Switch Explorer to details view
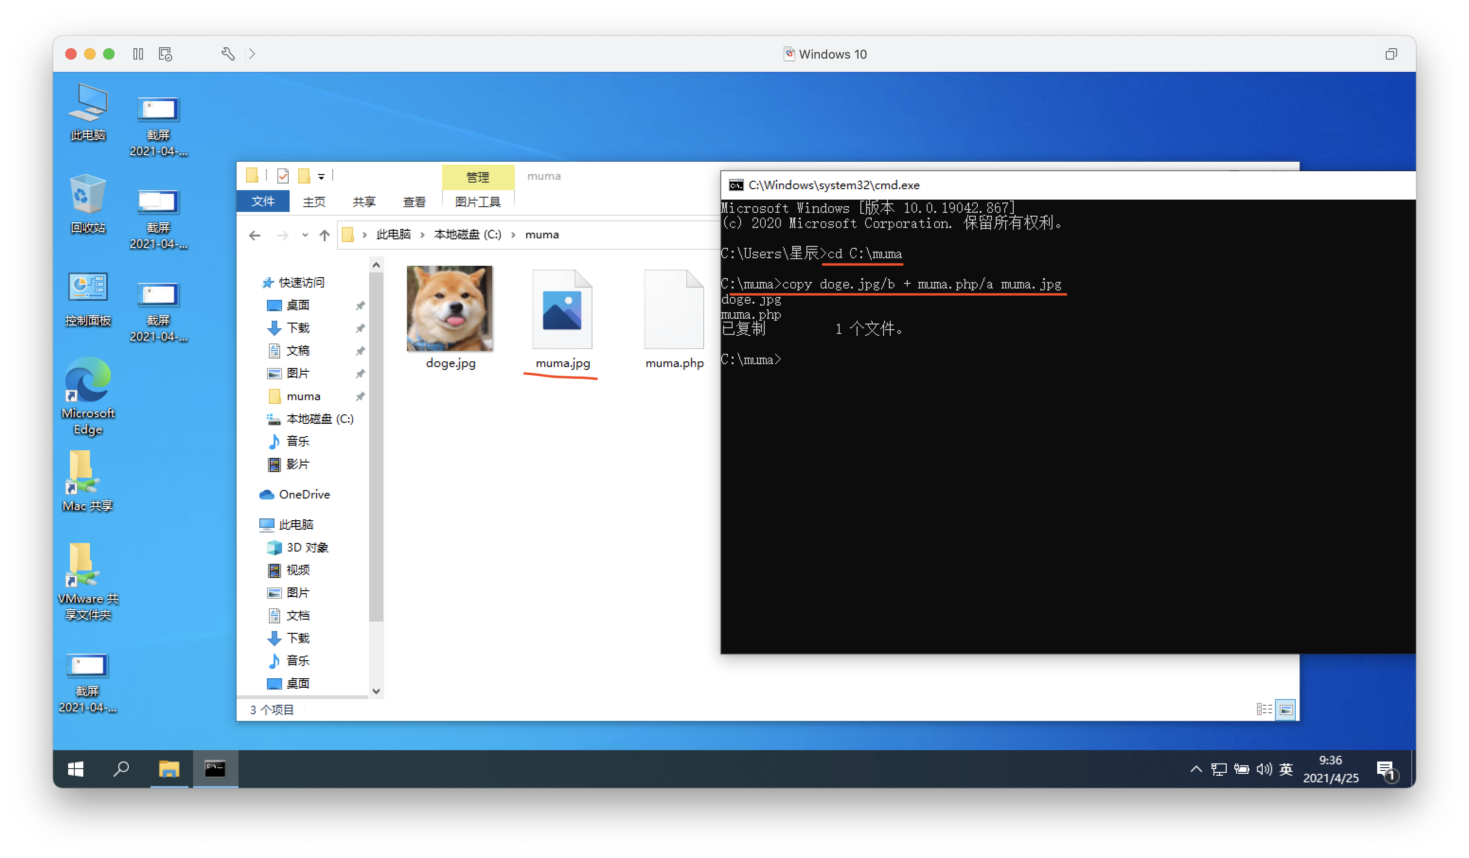This screenshot has width=1469, height=858. pos(1264,709)
